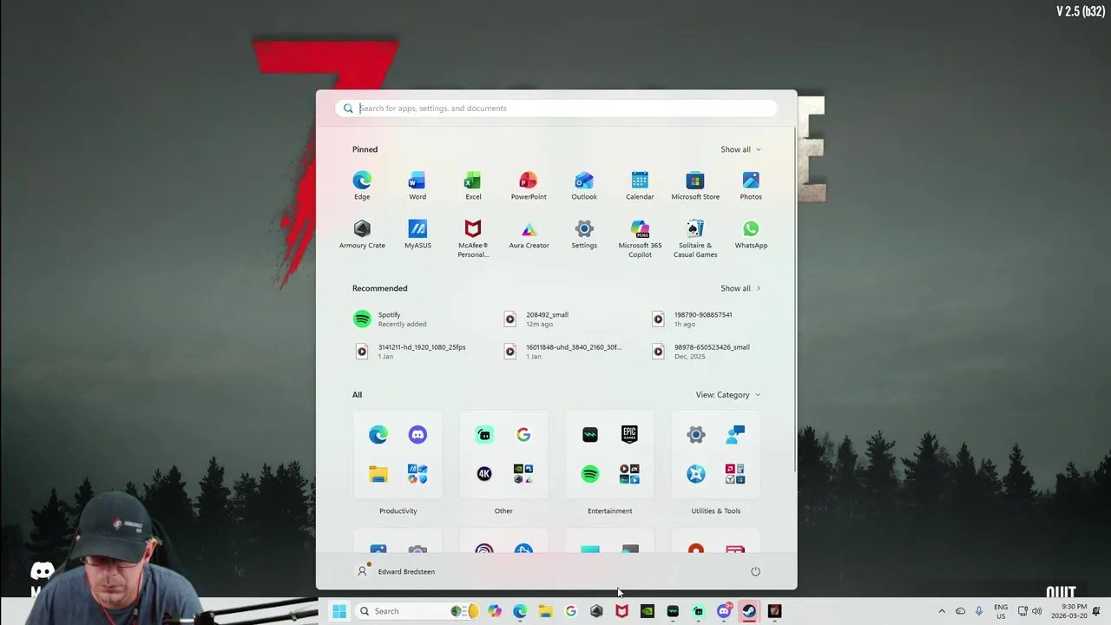Viewport: 1111px width, 625px height.
Task: Click the Start menu search field
Action: (x=556, y=109)
